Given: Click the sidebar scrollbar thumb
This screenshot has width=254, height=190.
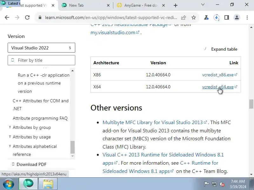Looking at the screenshot, I should 73,147.
